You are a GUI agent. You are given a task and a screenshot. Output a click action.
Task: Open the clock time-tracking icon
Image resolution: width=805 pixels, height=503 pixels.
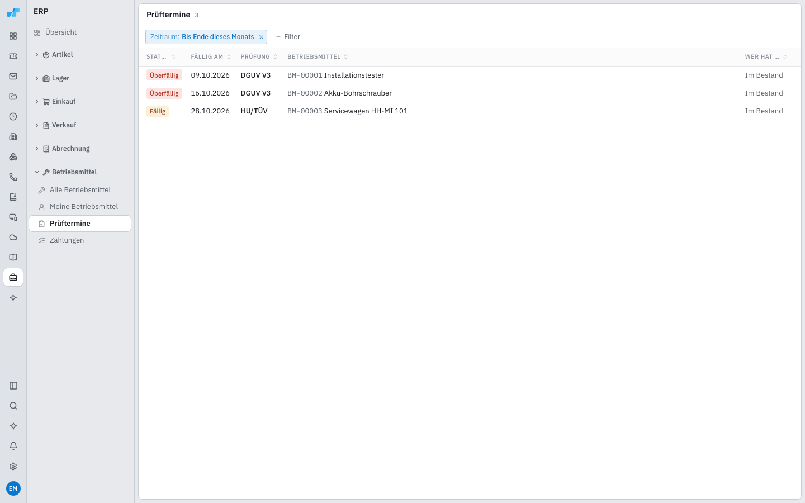13,117
